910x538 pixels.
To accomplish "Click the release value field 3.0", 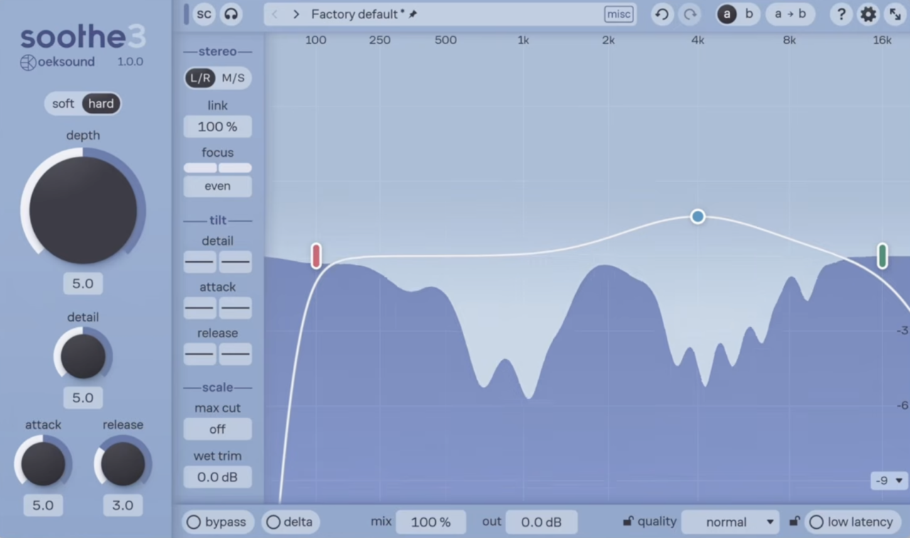I will coord(123,505).
